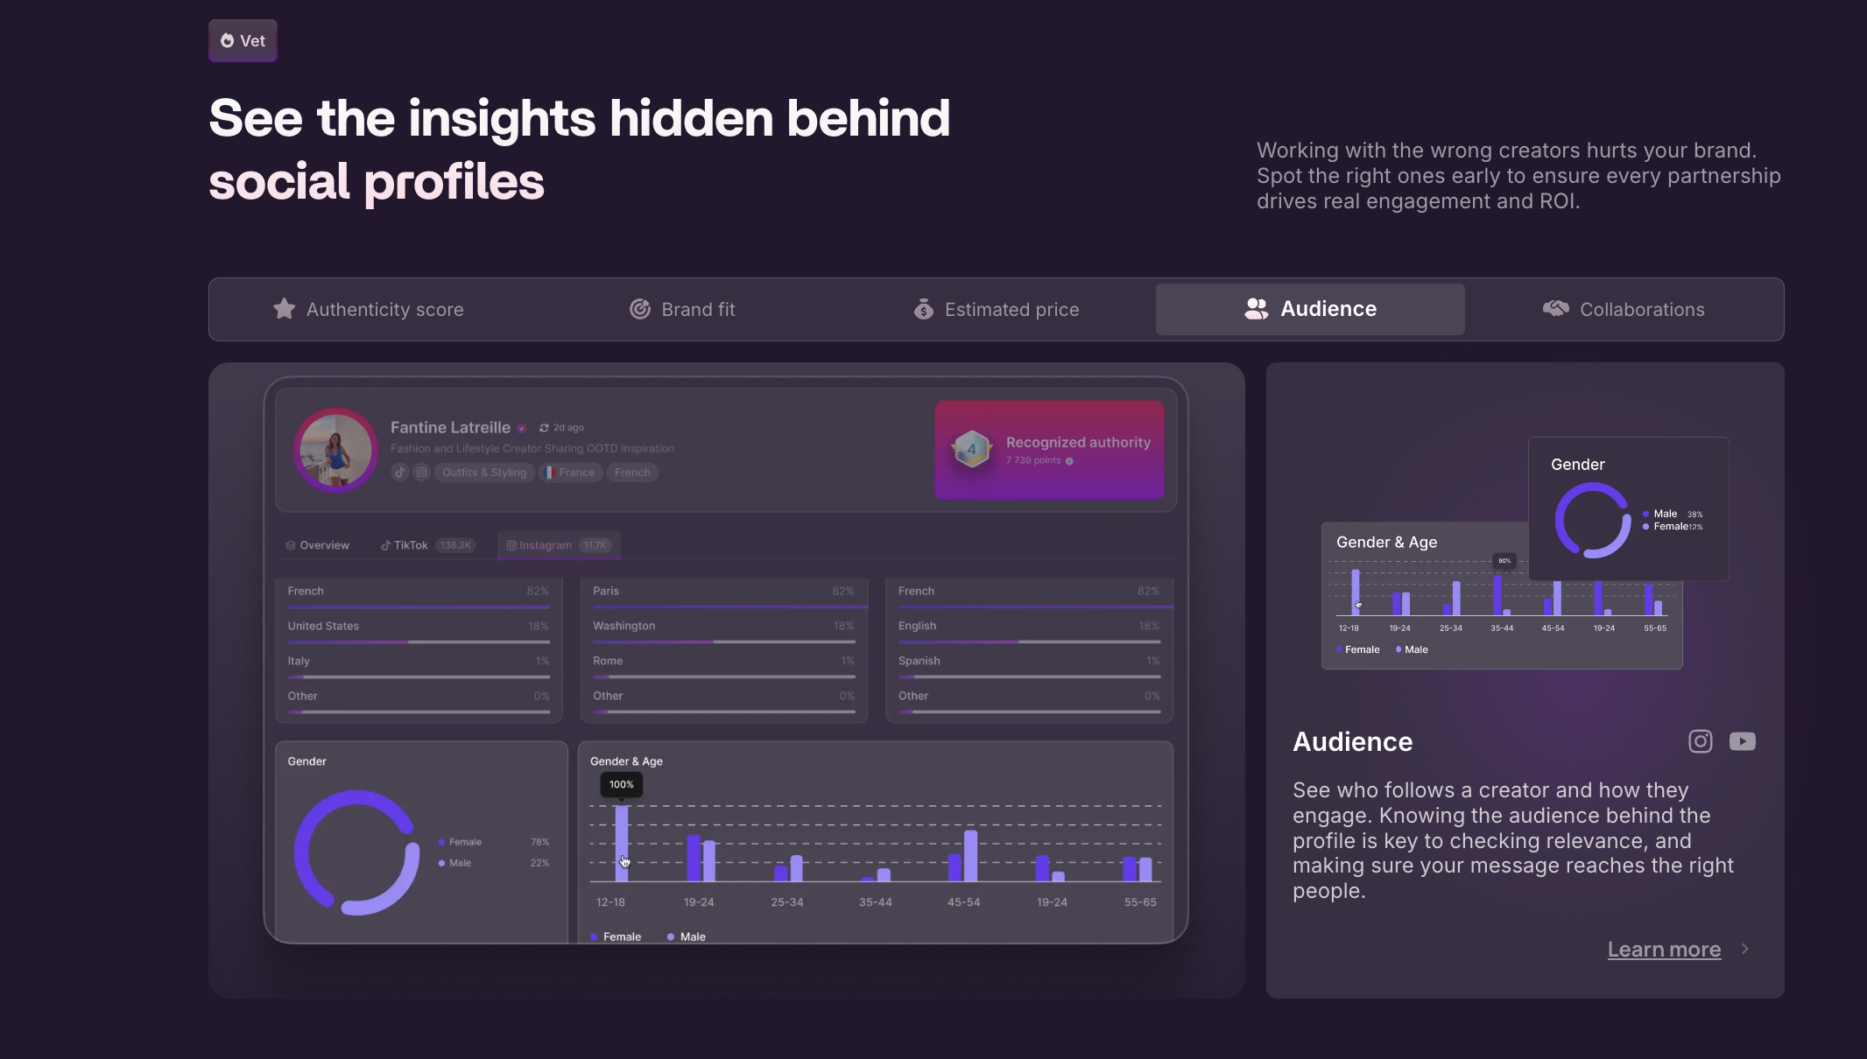The width and height of the screenshot is (1867, 1059).
Task: Click the refresh icon next to 2d ago
Action: 544,428
